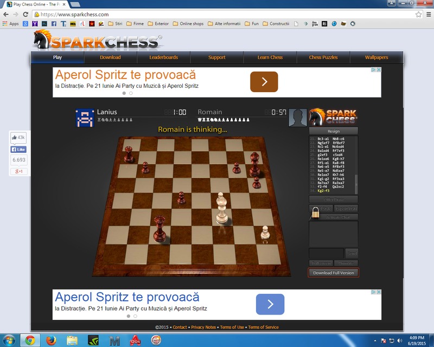
Task: Expand the Online shops bookmarks folder
Action: click(188, 24)
